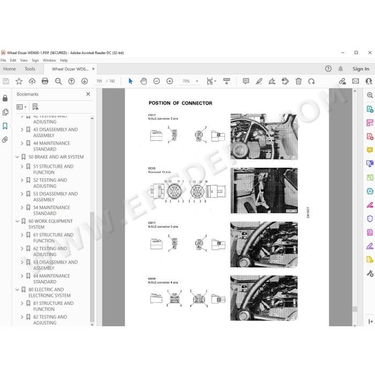The width and height of the screenshot is (375, 375).
Task: Expand bookmark 43 DISASSEMBLY AND ASSEMBLY
Action: click(x=22, y=130)
